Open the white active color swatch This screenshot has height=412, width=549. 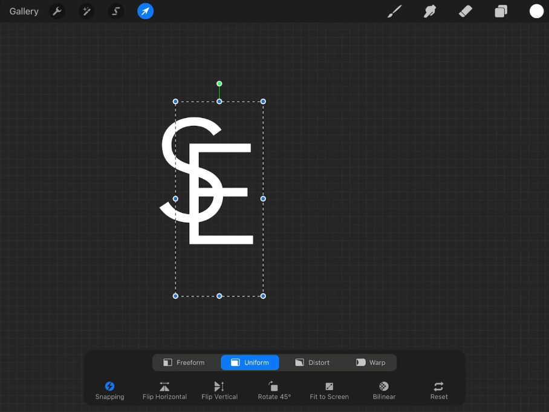tap(536, 11)
